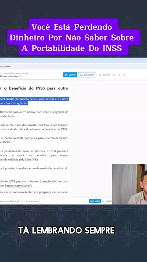Image resolution: width=147 pixels, height=262 pixels.
Task: Click the Faça Login button
Action: coord(95,201)
